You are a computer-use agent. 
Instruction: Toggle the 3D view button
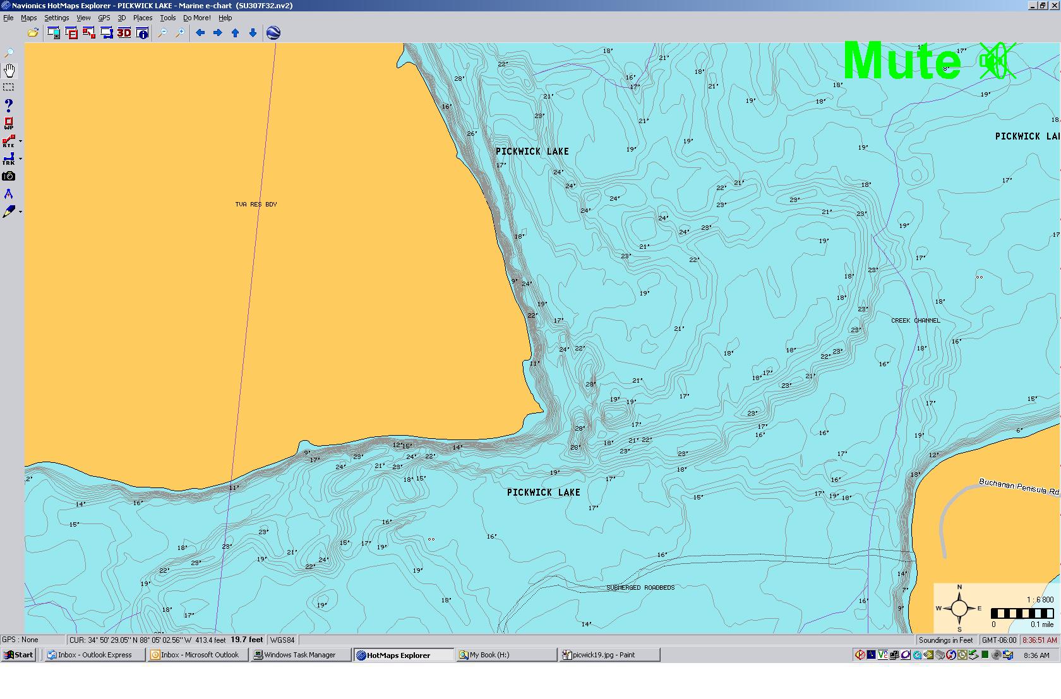pyautogui.click(x=124, y=33)
